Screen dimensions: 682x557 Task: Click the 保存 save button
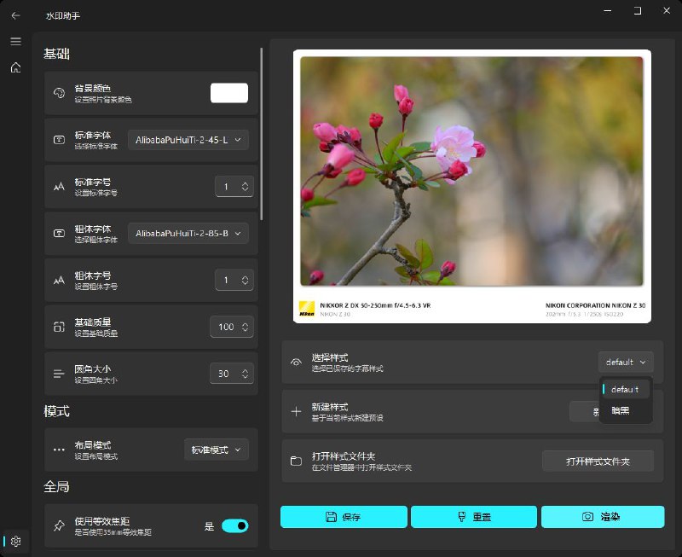coord(344,516)
